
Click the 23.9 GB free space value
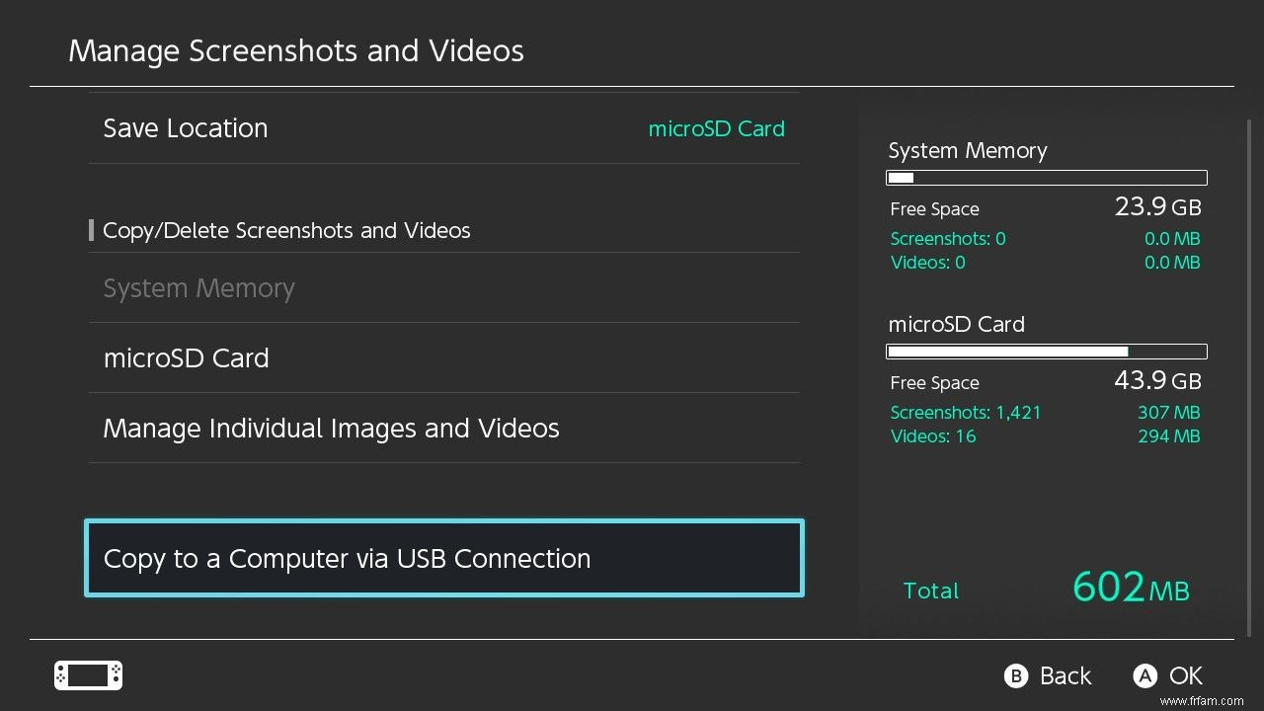pyautogui.click(x=1157, y=206)
